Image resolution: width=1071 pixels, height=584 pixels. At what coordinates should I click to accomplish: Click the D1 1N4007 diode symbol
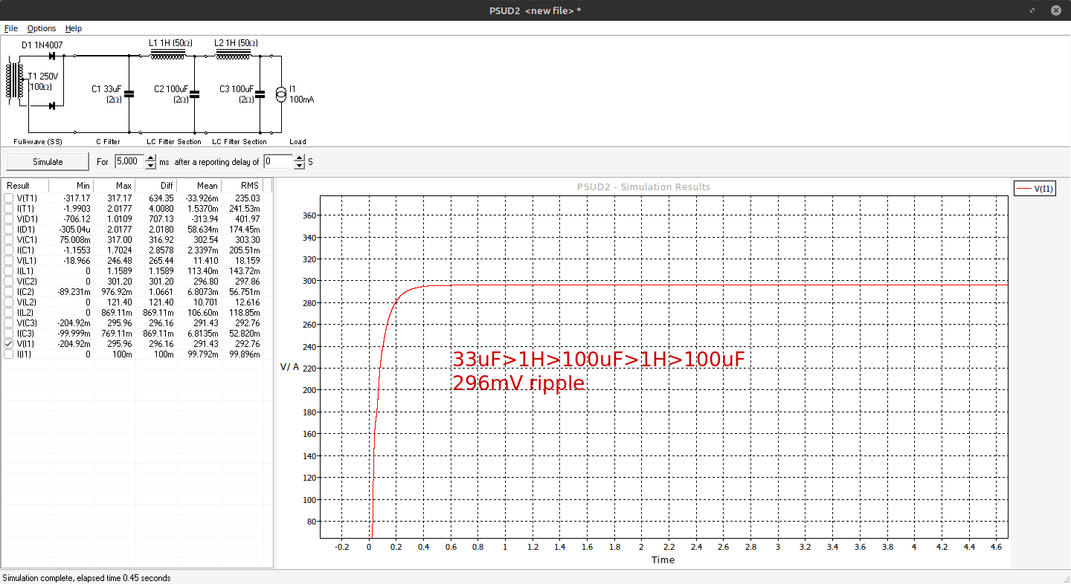[x=52, y=56]
